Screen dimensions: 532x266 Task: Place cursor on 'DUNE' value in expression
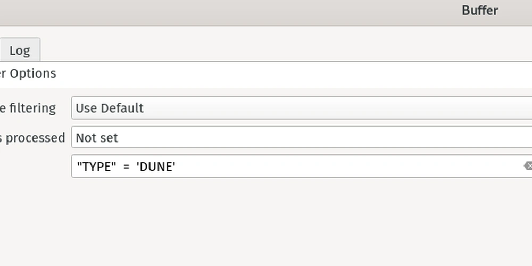point(156,167)
